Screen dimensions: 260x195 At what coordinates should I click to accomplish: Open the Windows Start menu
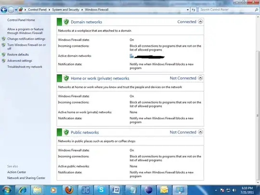click(7, 190)
